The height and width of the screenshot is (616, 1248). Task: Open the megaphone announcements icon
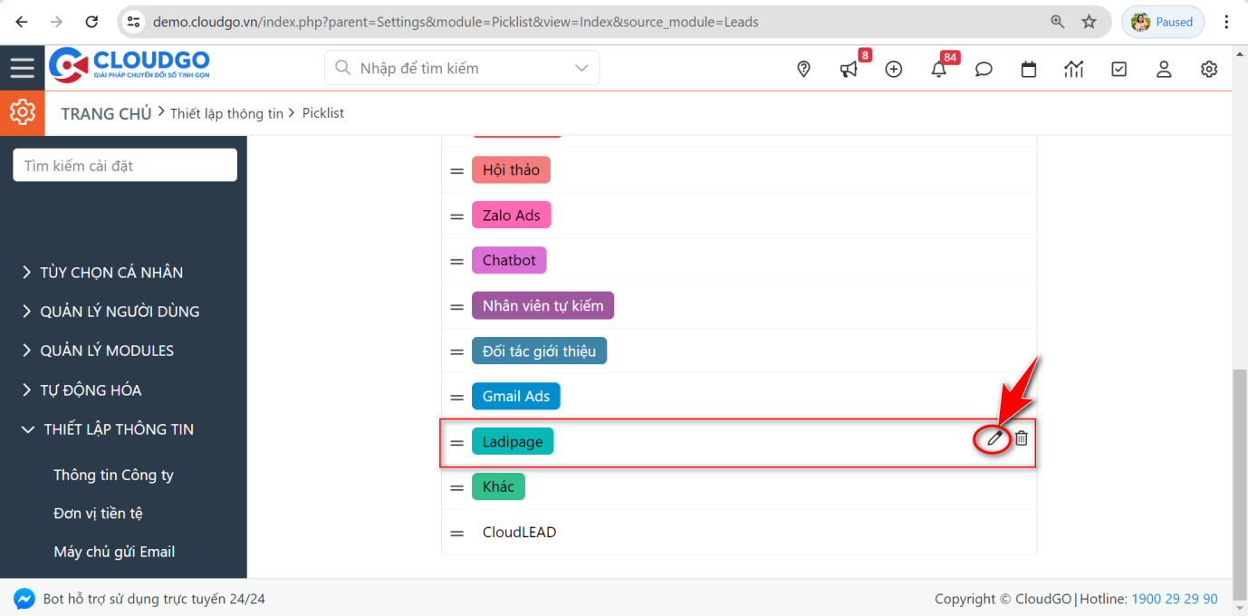849,70
